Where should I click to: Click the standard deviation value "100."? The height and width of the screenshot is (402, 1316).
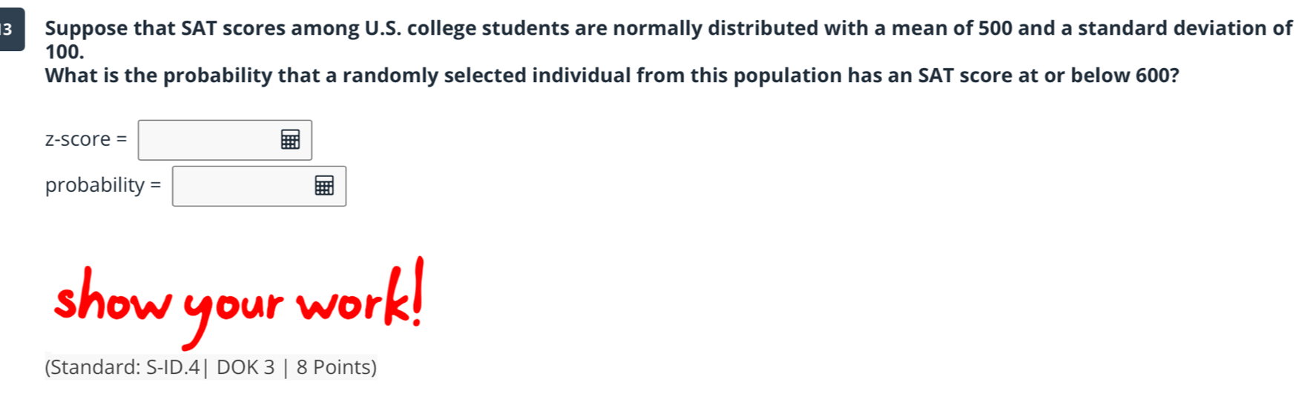[x=65, y=52]
